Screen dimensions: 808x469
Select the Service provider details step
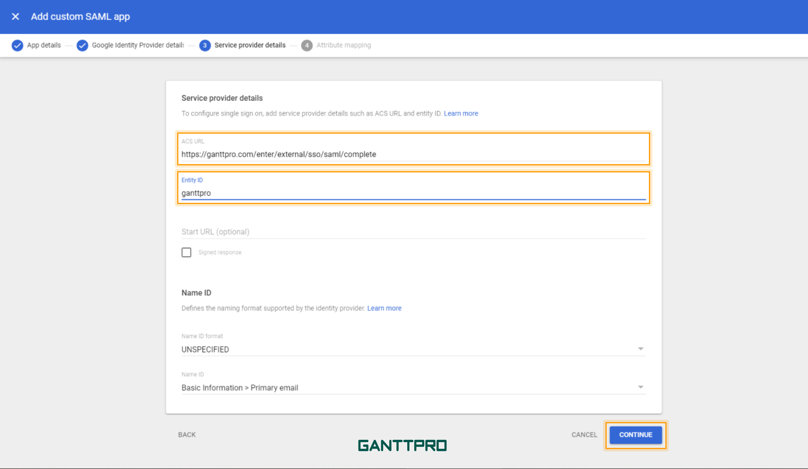250,45
